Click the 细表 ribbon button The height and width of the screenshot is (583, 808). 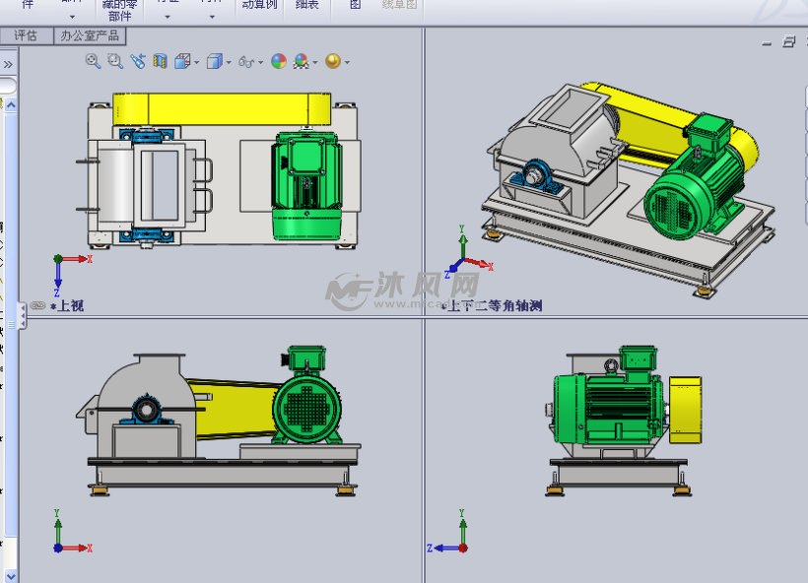305,8
